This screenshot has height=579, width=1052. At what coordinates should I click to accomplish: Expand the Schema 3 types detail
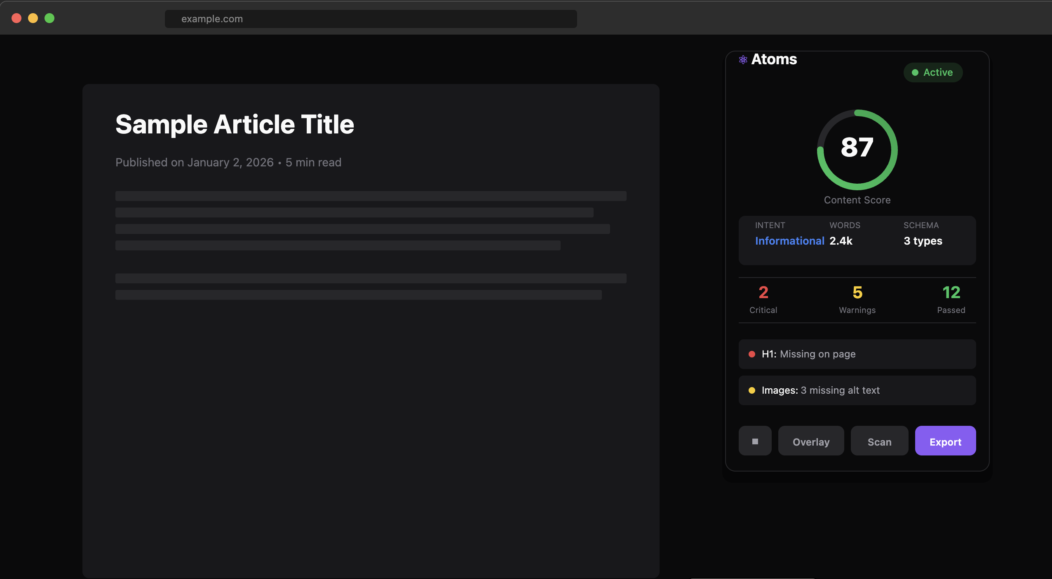(x=922, y=241)
